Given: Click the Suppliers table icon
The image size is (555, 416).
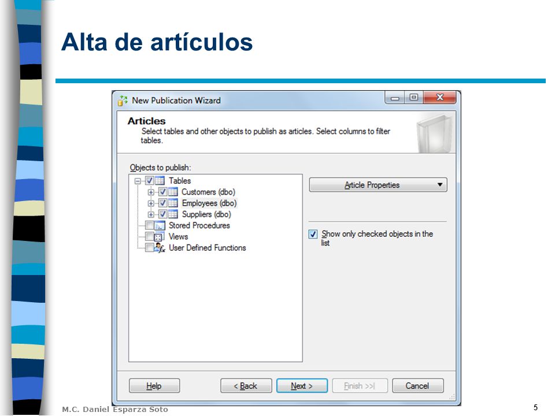Looking at the screenshot, I should pos(173,214).
